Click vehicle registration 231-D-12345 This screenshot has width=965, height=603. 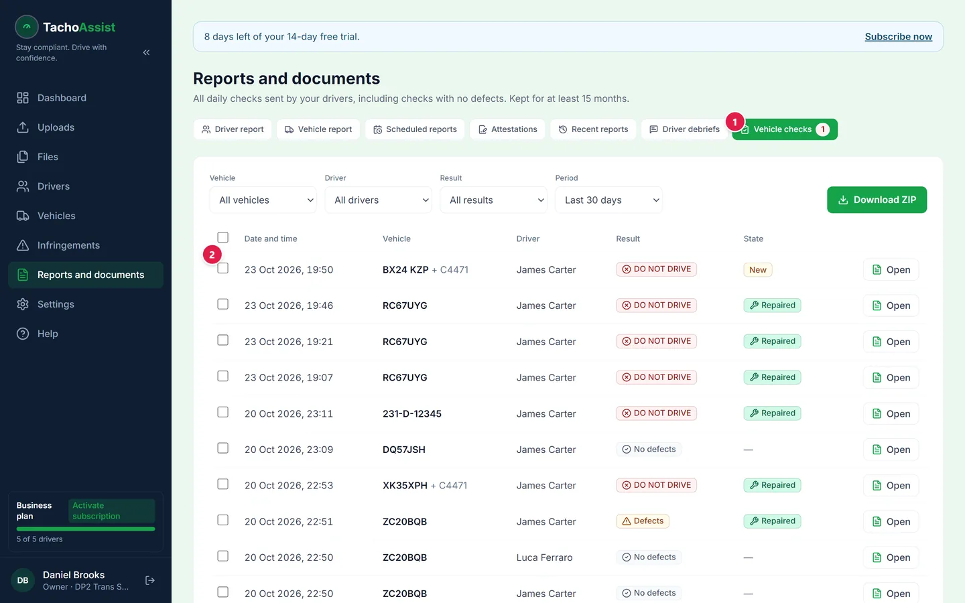(412, 414)
